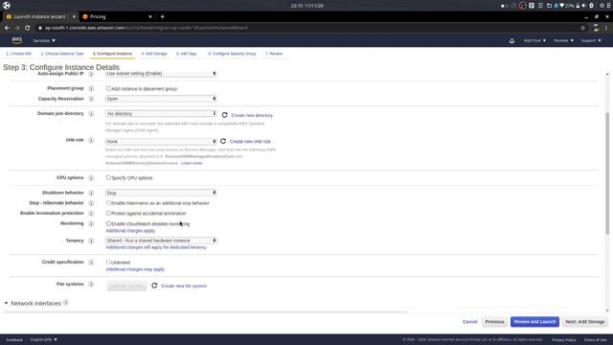Image resolution: width=613 pixels, height=345 pixels.
Task: Open Tenancy dropdown
Action: pos(161,241)
